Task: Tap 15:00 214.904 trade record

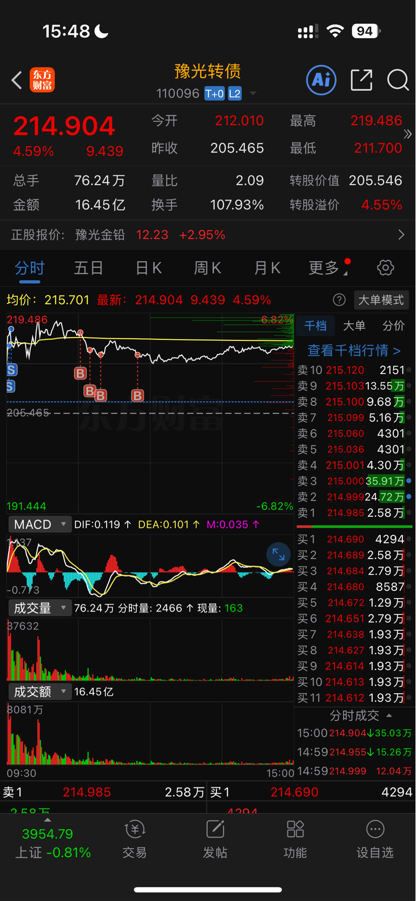Action: click(354, 733)
